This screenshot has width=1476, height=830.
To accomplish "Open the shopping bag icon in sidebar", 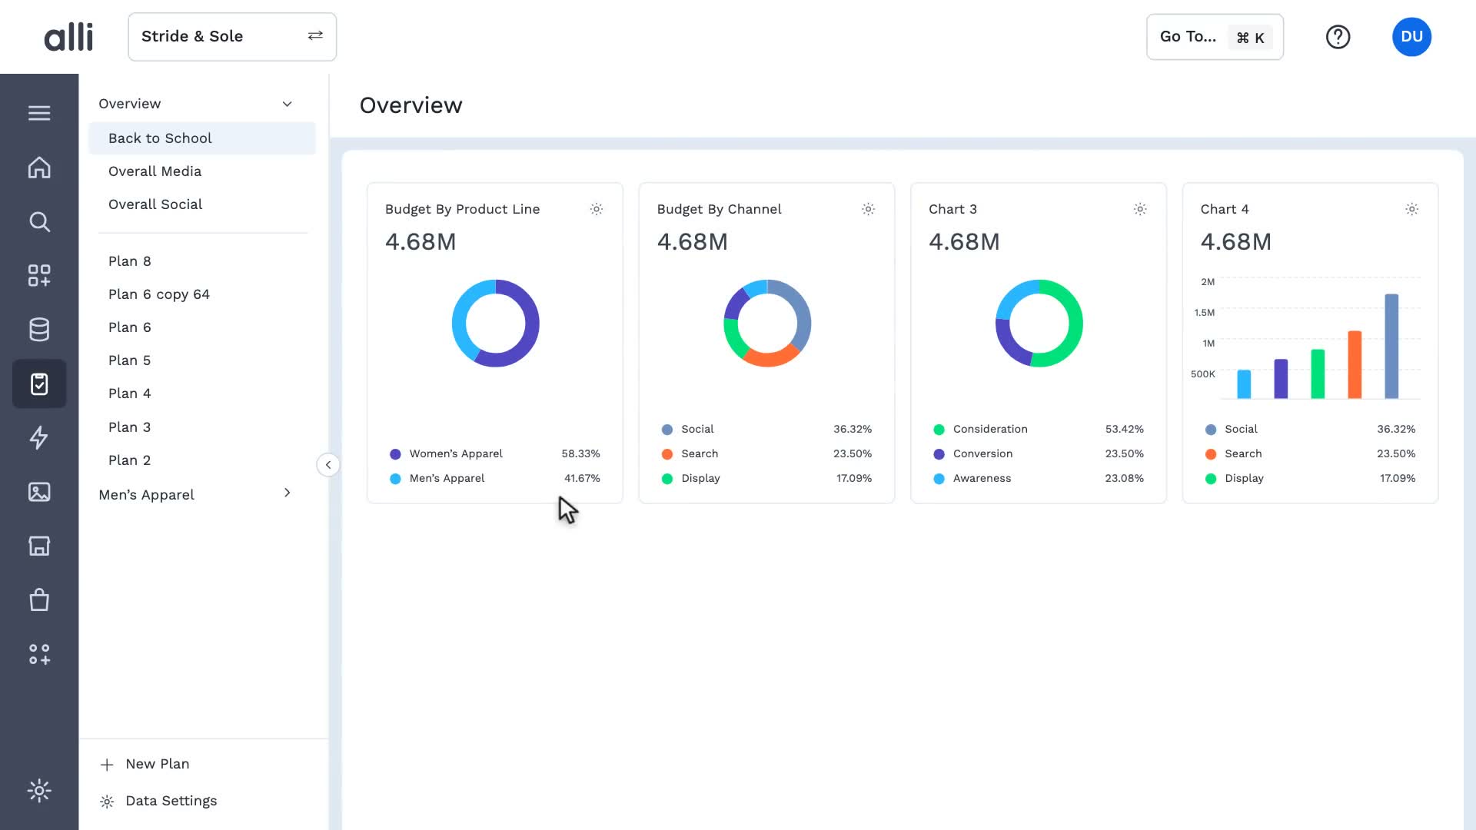I will coord(39,599).
